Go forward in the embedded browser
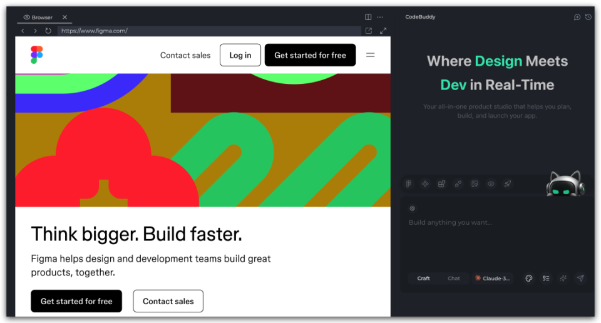This screenshot has width=601, height=323. pyautogui.click(x=35, y=31)
